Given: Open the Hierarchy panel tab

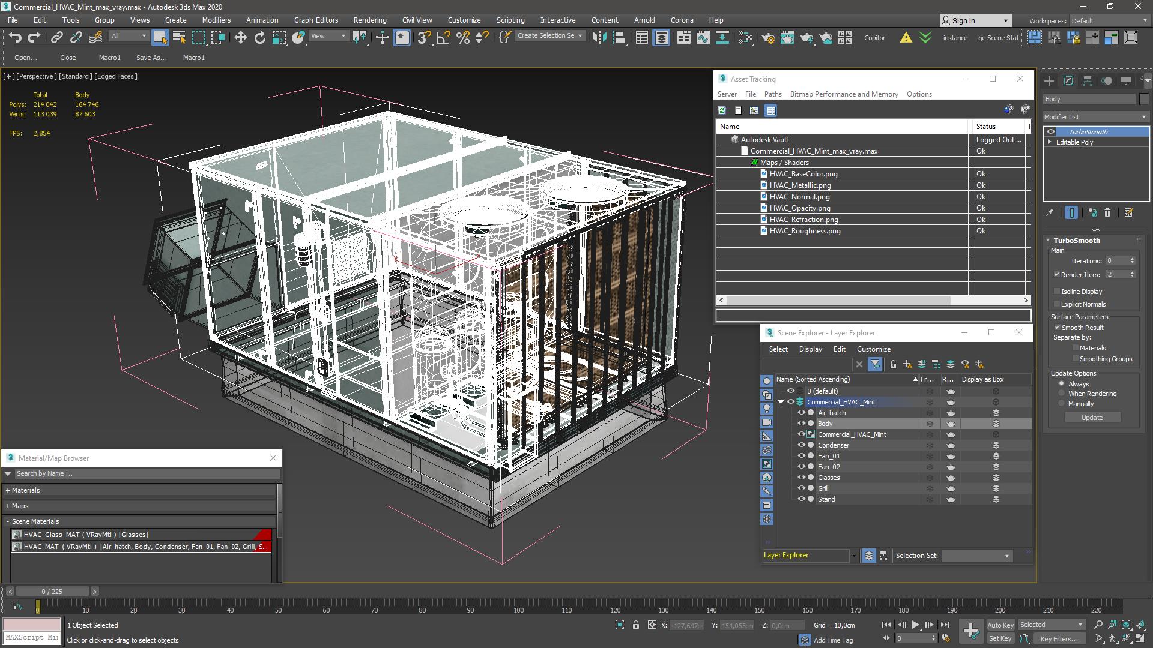Looking at the screenshot, I should click(x=1088, y=80).
